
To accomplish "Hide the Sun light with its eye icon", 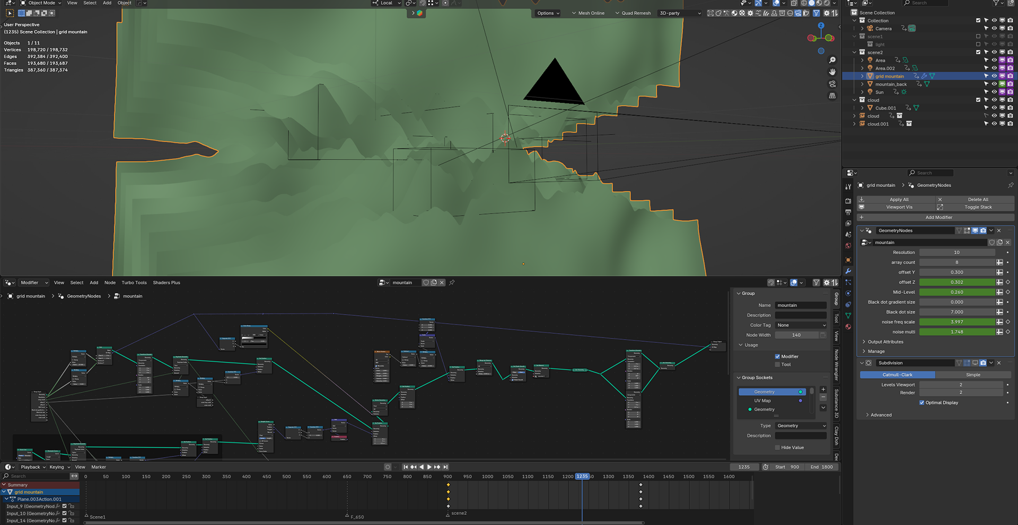I will [x=994, y=92].
